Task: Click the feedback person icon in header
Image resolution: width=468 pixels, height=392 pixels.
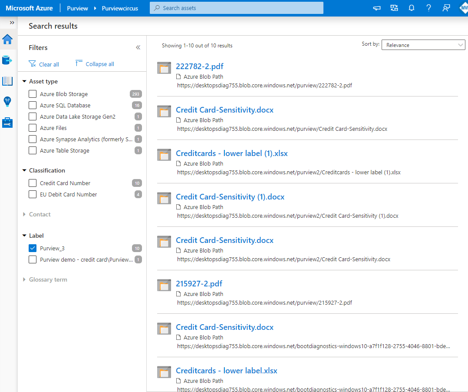Action: [x=446, y=8]
